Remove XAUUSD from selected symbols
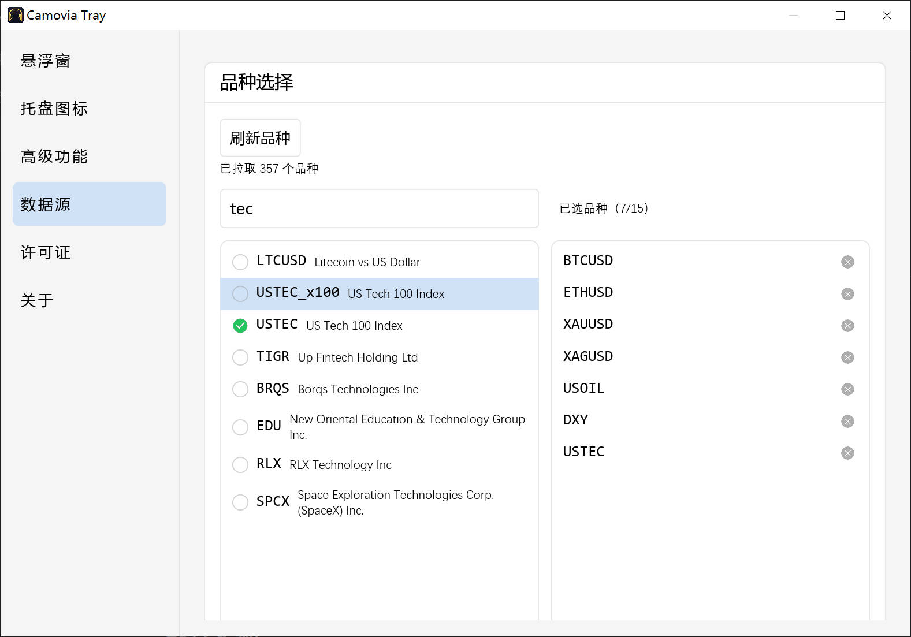Screen dimensions: 911x637 [847, 326]
